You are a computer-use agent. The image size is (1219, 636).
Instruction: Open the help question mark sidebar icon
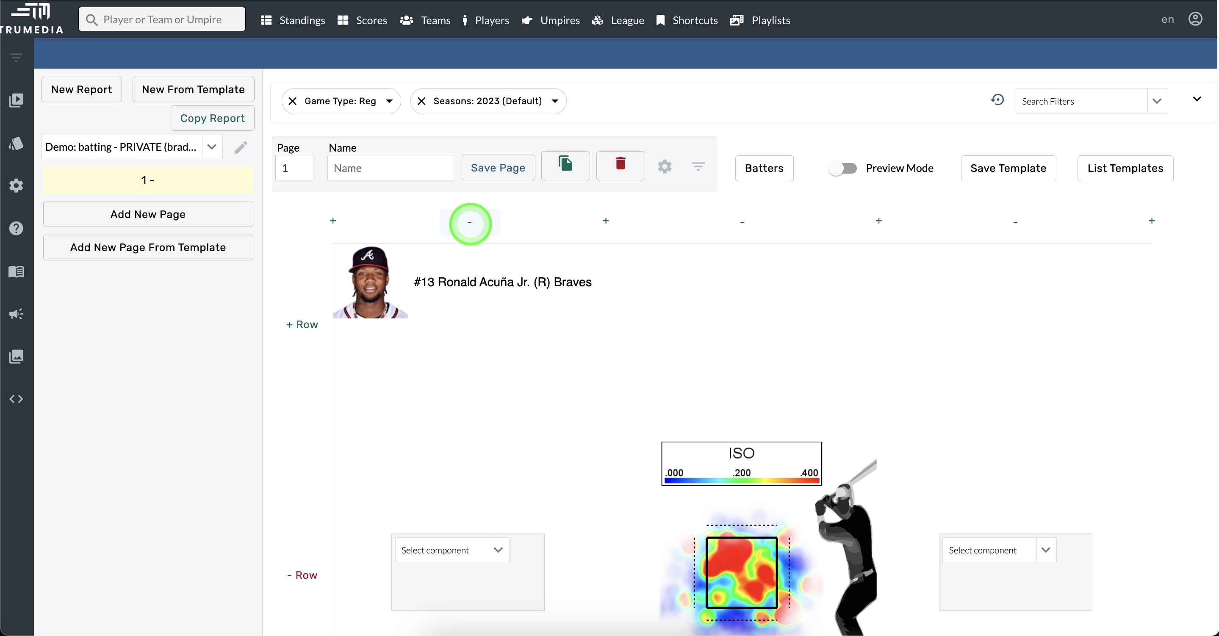(16, 229)
